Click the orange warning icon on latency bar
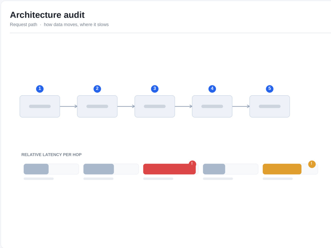 (312, 164)
